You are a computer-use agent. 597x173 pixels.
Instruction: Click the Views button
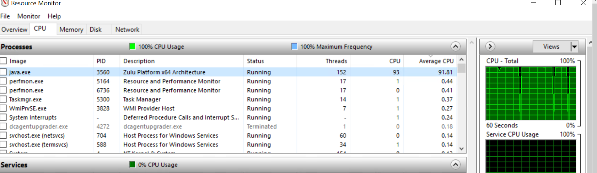click(x=551, y=46)
